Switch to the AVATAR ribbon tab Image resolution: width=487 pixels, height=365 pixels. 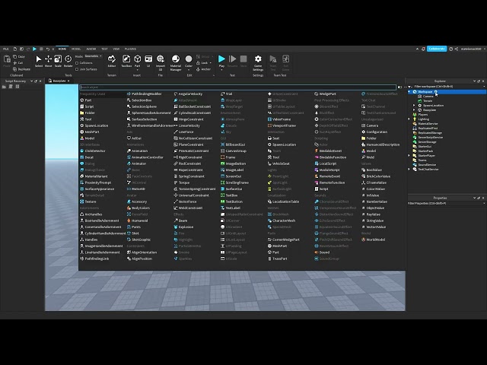pos(91,49)
